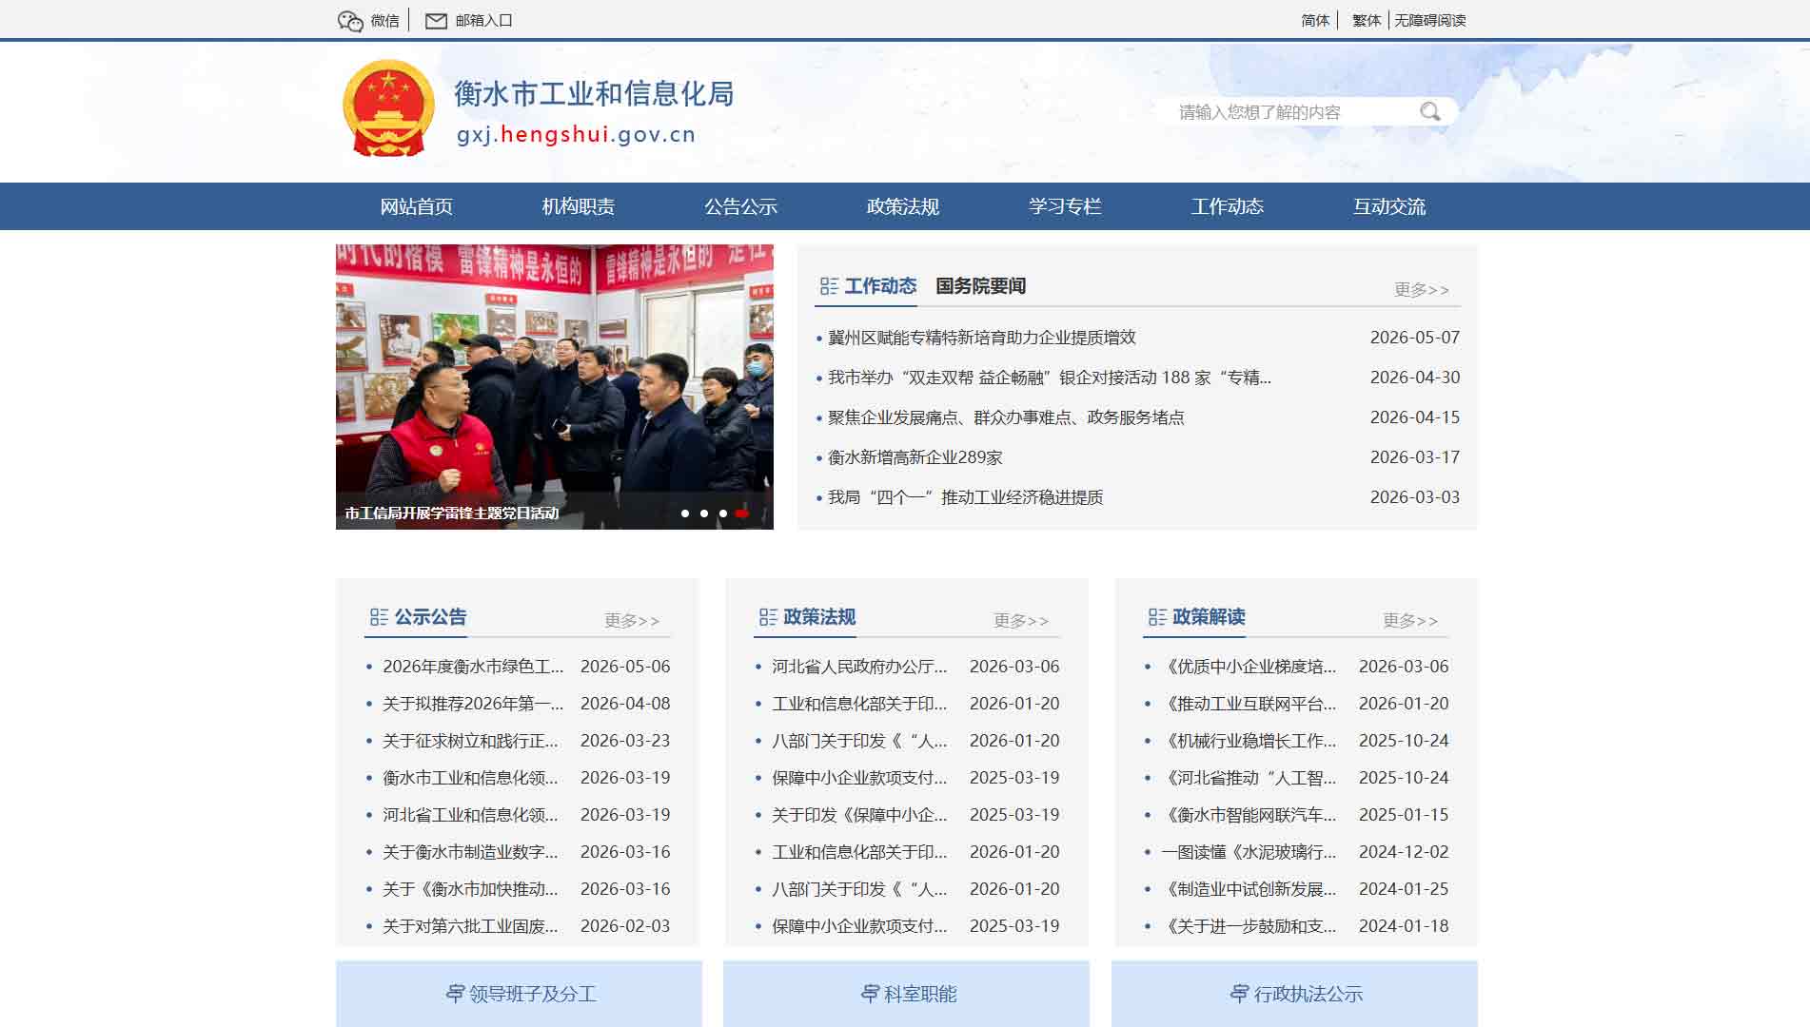Screen dimensions: 1810x1027
Task: Open 领导班子及分工 button
Action: [519, 994]
